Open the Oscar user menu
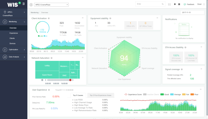Viewport: 208px width, 119px height. tap(199, 4)
